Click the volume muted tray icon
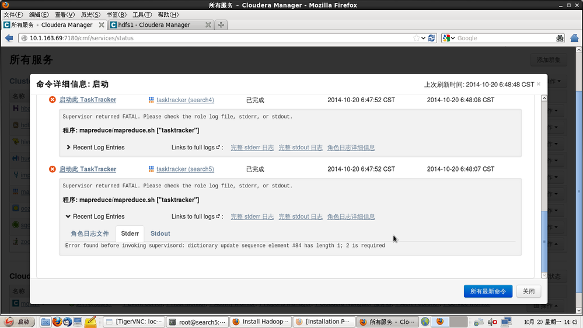Screen dimensions: 583x328 click(x=493, y=322)
